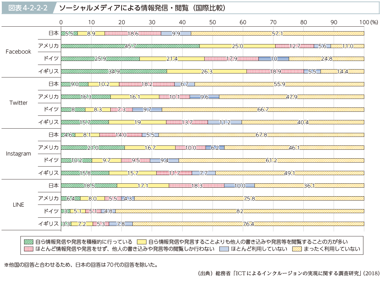Image resolution: width=382 pixels, height=282 pixels.
Task: Select the Facebook group label
Action: point(18,52)
